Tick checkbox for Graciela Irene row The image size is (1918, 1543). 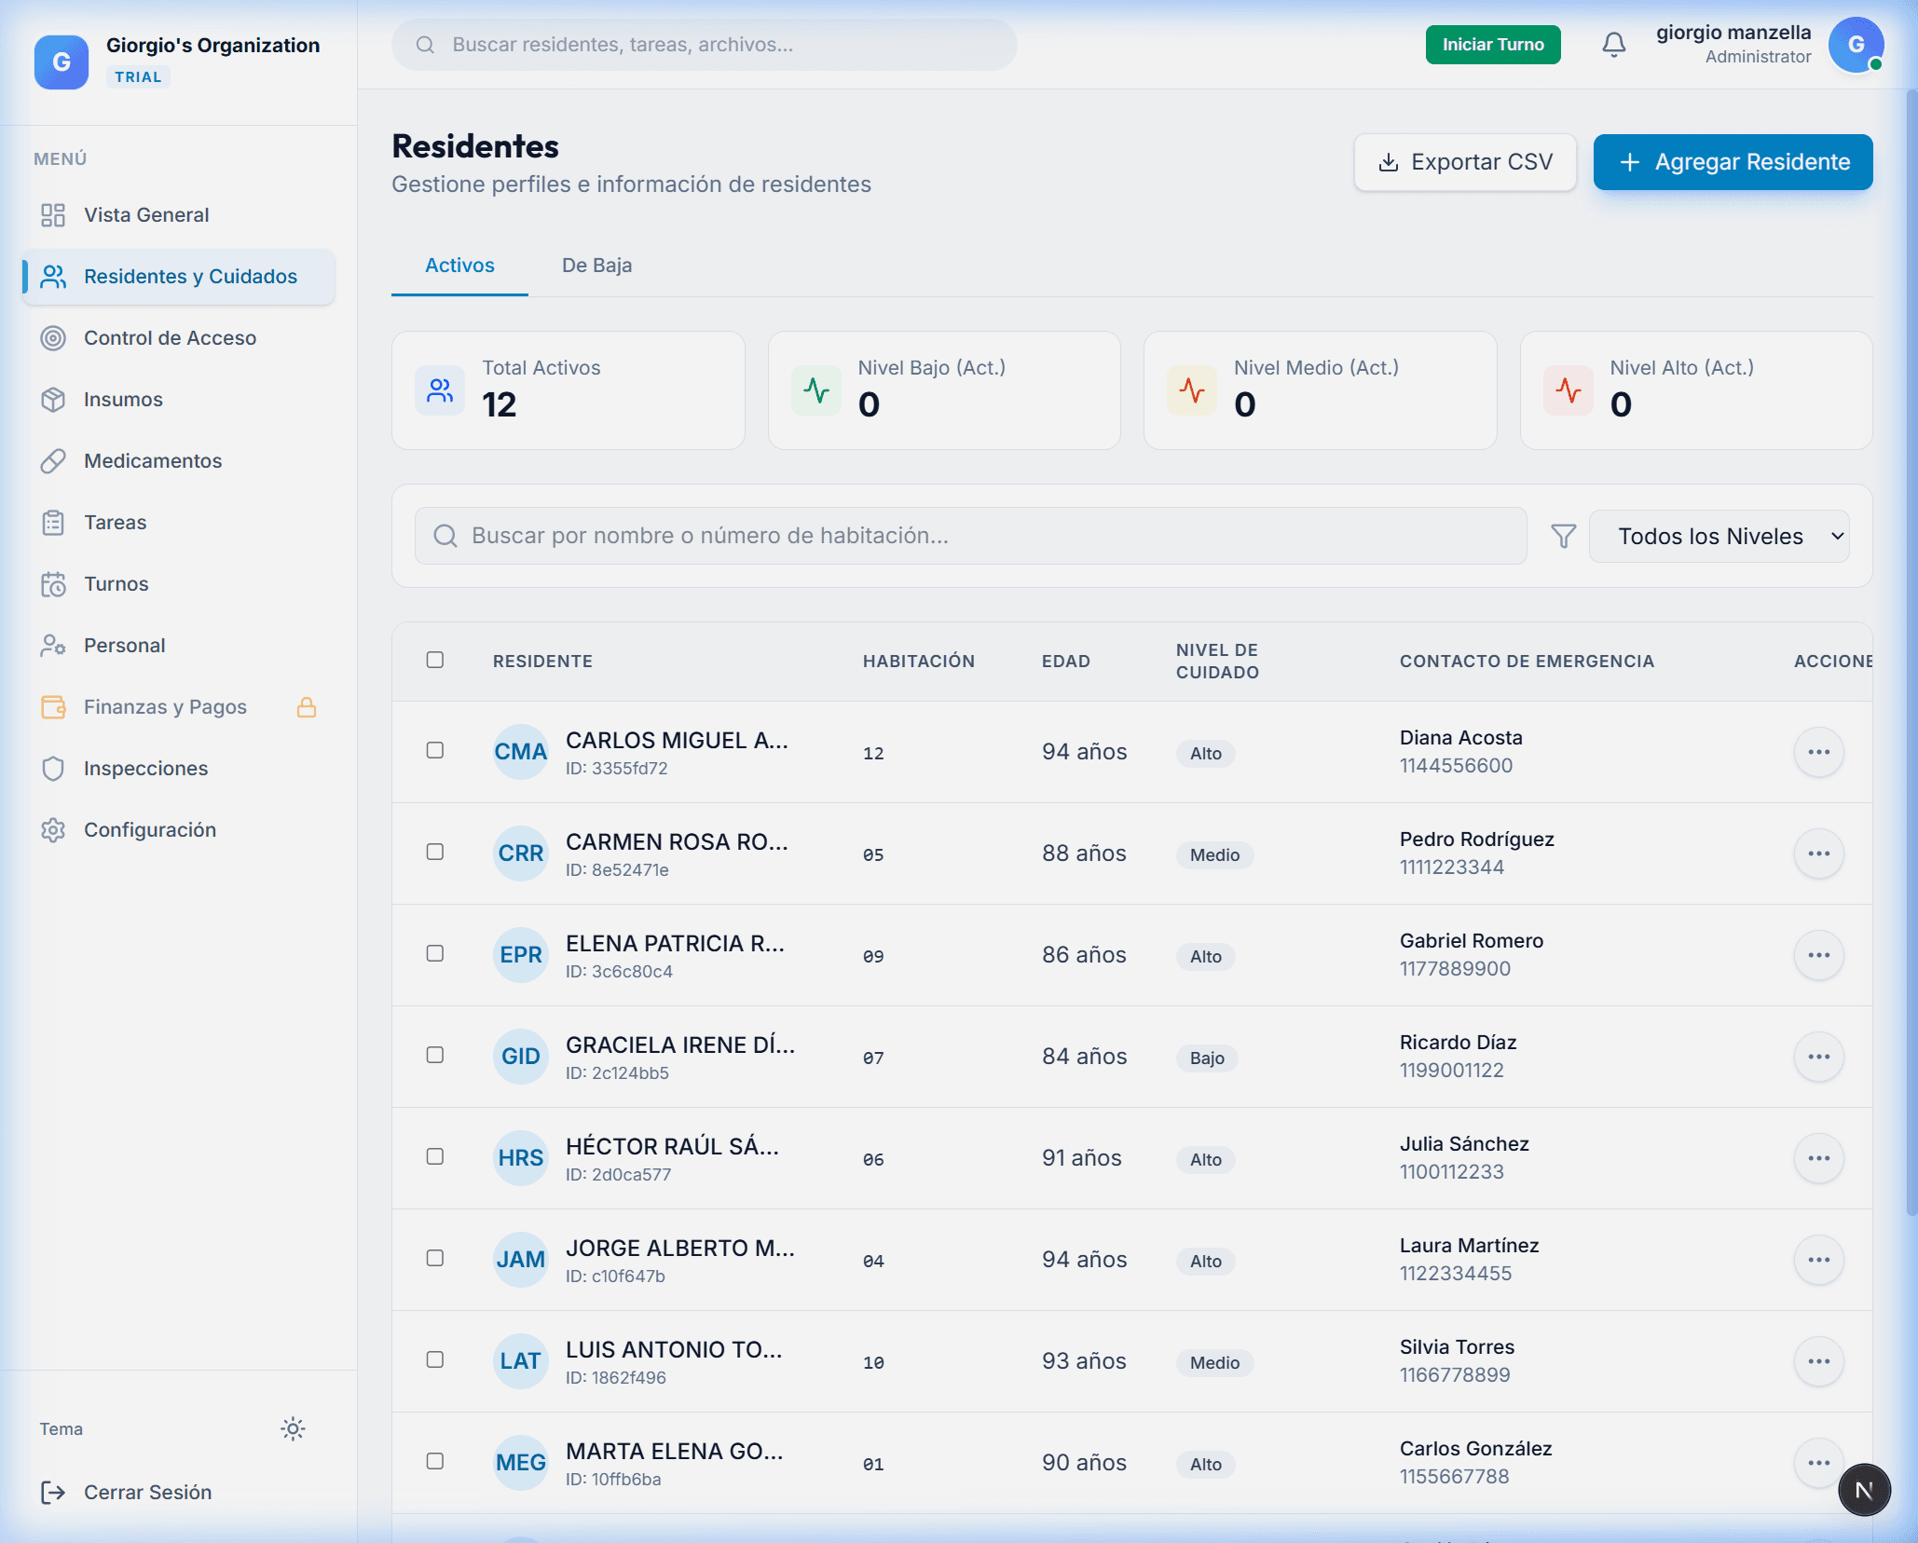435,1055
